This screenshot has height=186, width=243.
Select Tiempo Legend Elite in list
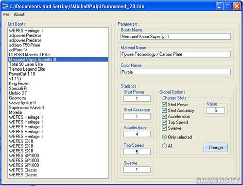[58, 69]
